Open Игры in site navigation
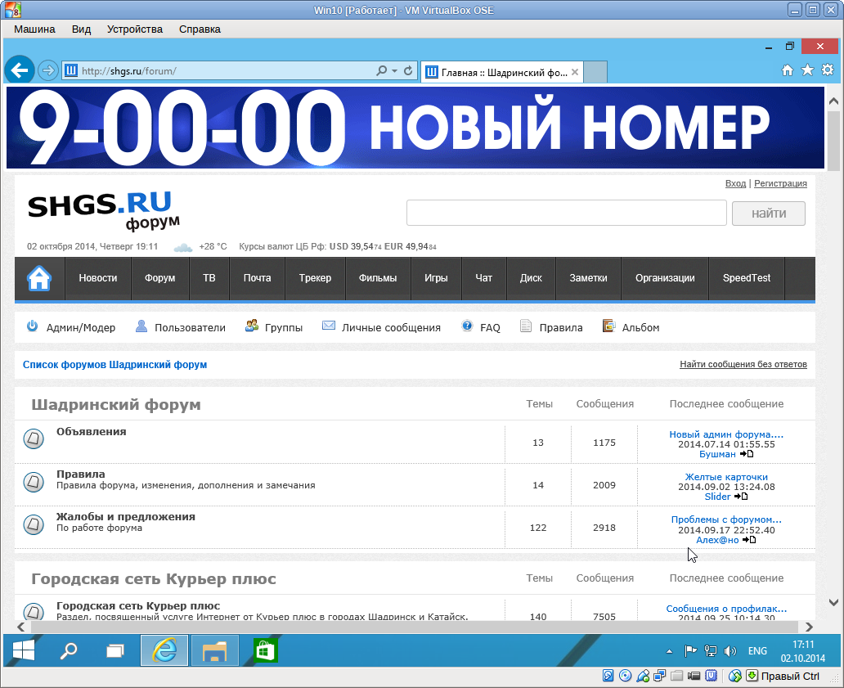Screen dimensions: 844x688 [436, 278]
